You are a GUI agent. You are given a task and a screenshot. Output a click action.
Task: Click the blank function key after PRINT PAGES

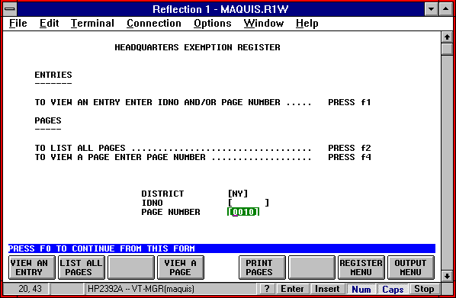312,268
